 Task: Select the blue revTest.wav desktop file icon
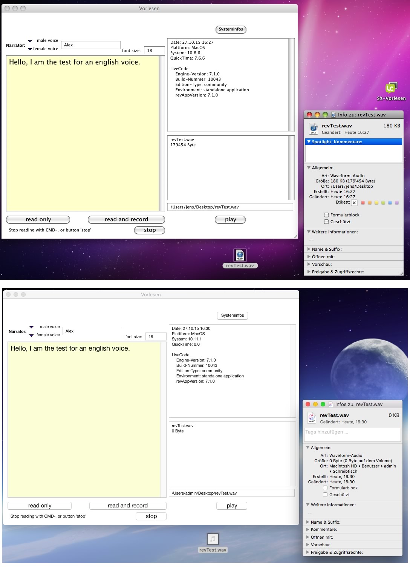(x=240, y=255)
